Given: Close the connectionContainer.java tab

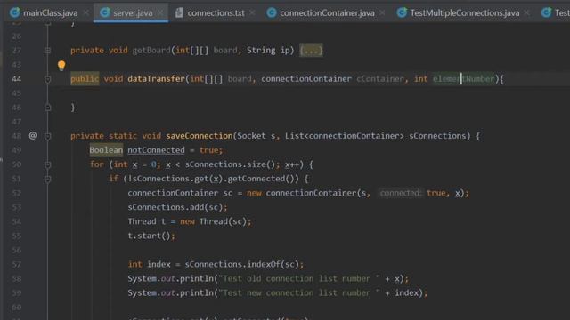Looking at the screenshot, I should pos(382,13).
